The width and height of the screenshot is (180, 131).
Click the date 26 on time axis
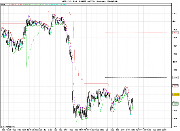(x=107, y=130)
